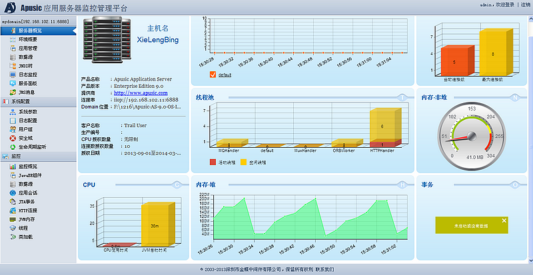Click the iiop://192.168.102.11:6888 connection string
The image size is (533, 275).
coord(146,100)
